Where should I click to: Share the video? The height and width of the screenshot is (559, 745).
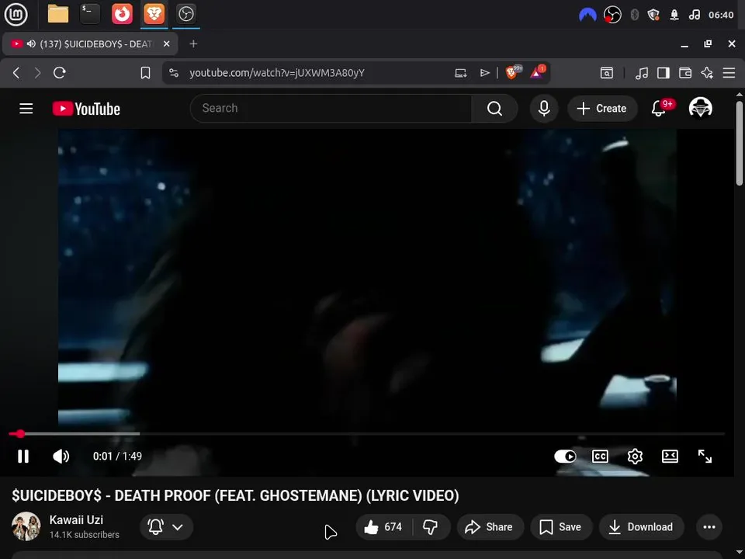pyautogui.click(x=490, y=526)
